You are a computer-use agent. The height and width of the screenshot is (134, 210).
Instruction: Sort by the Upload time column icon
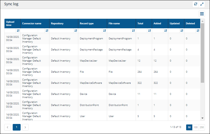point(18,31)
